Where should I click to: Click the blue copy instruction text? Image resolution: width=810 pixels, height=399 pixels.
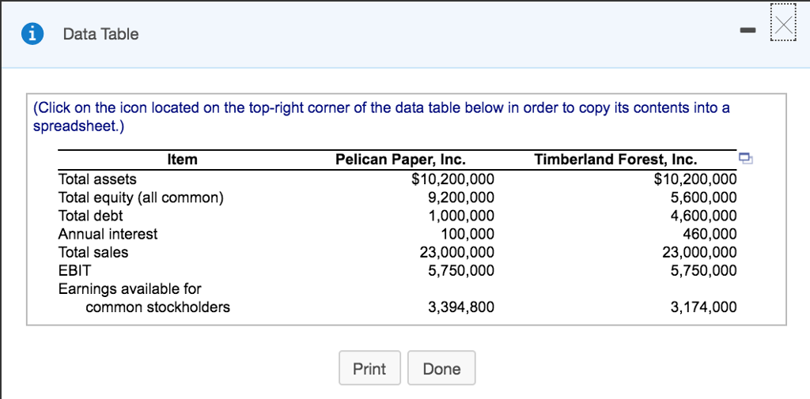(x=381, y=117)
